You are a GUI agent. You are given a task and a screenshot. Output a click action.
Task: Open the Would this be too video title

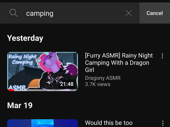click(x=109, y=123)
